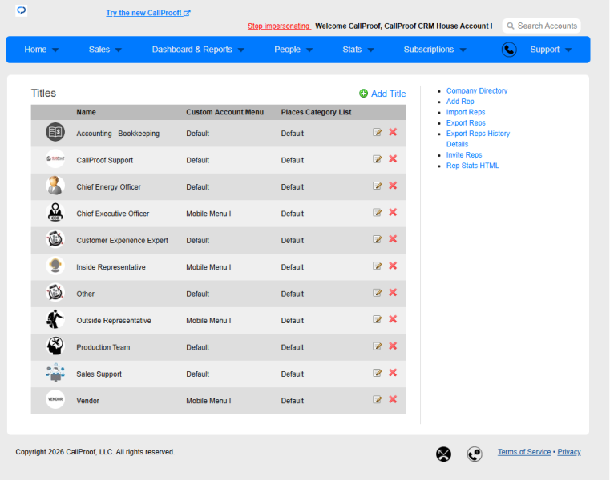
Task: Open the Subscriptions menu
Action: click(x=429, y=50)
